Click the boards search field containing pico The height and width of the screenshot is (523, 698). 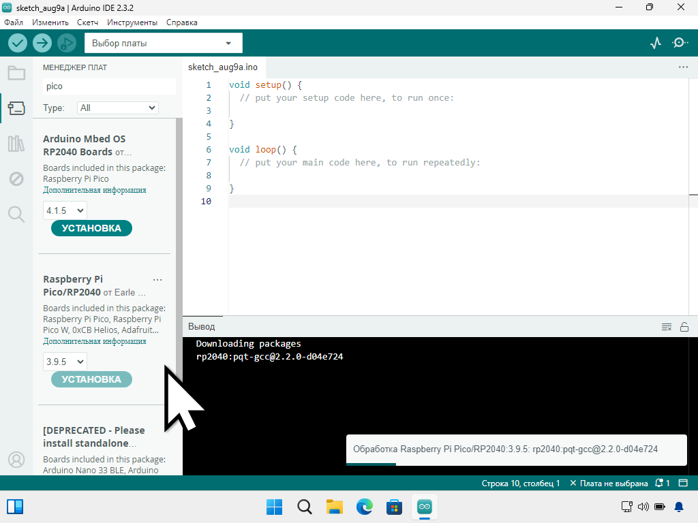point(109,86)
